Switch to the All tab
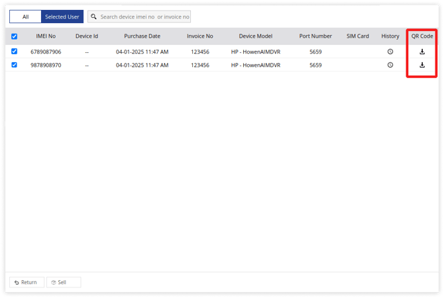Screen dimensions: 444x298 (25, 17)
